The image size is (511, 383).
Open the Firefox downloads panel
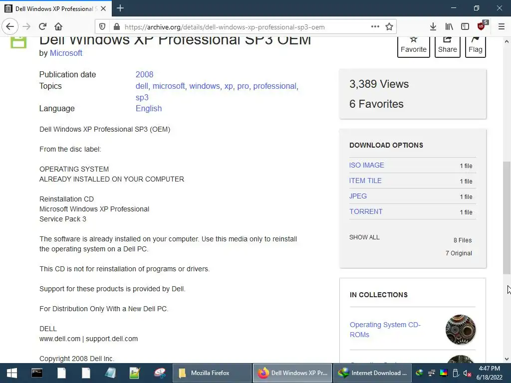click(433, 27)
